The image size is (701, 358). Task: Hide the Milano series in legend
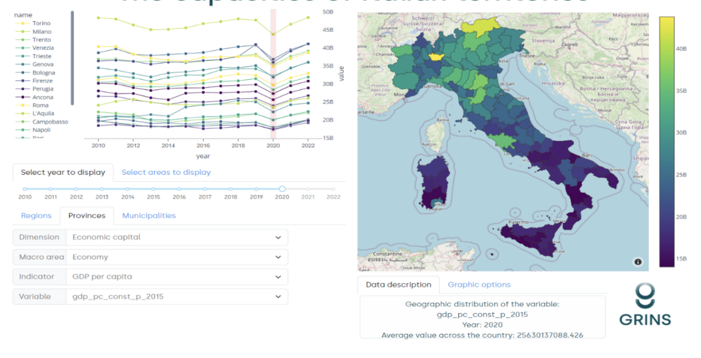(42, 31)
